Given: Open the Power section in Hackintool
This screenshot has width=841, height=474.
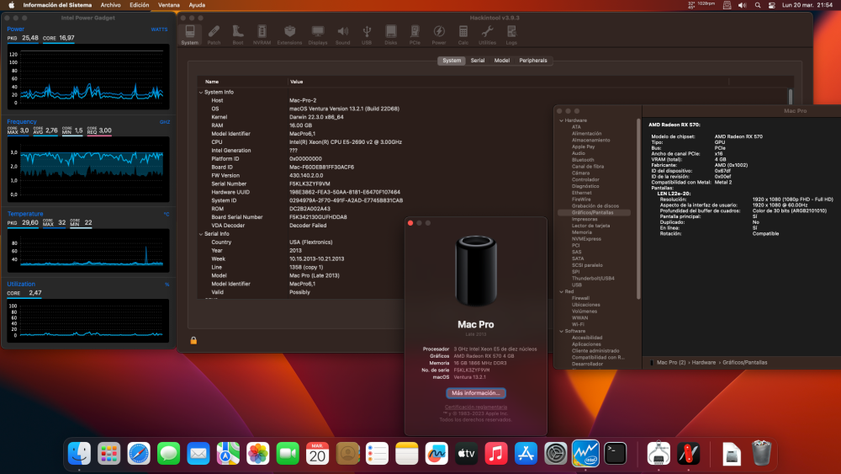Looking at the screenshot, I should [439, 35].
